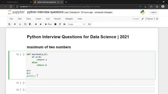Open the browser favorites list icon
168x94 pixels.
click(151, 7)
